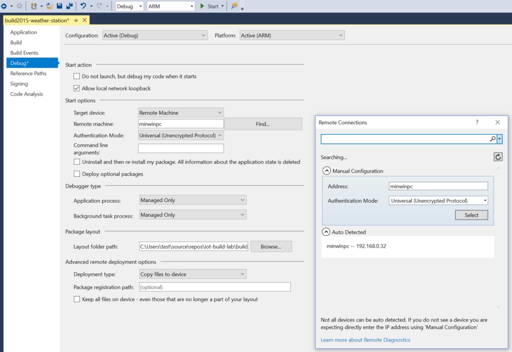Select the Reference Paths properties page
Viewport: 512px width, 352px height.
(x=28, y=73)
